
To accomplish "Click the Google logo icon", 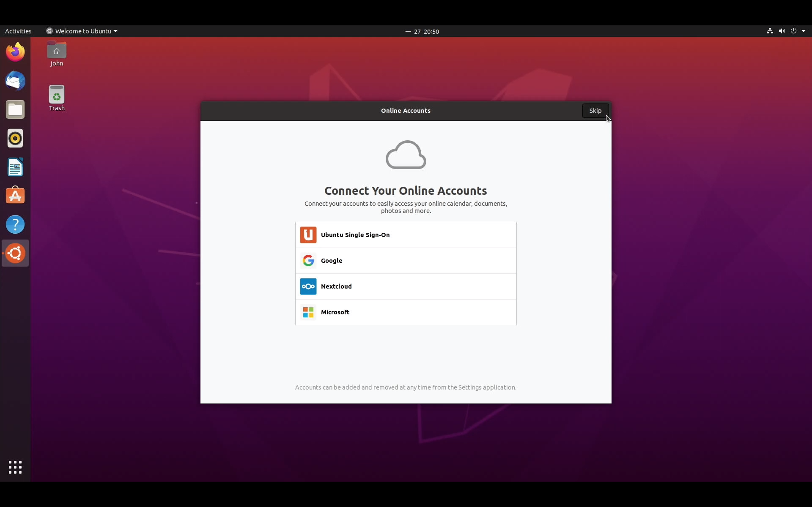I will [x=308, y=261].
